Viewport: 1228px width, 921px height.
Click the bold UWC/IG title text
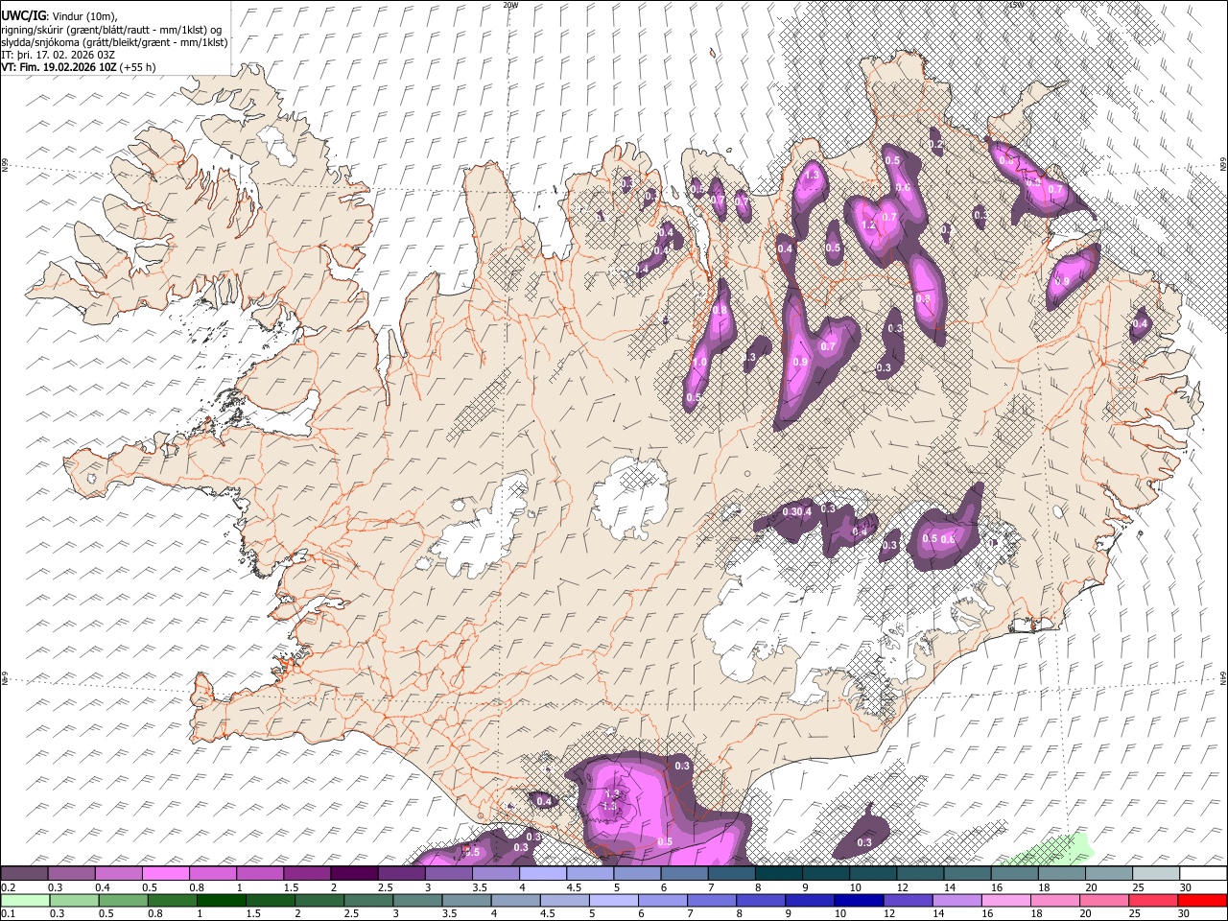tap(23, 16)
